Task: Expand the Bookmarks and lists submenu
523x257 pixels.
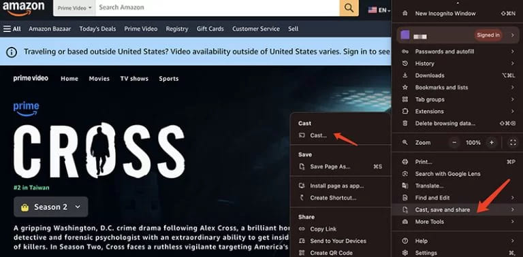Action: [x=512, y=87]
